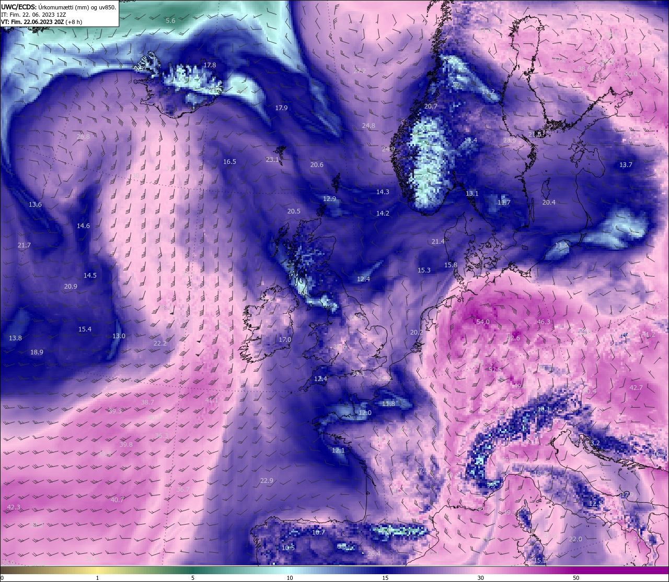Click the 46.3 value over Germany
This screenshot has width=669, height=582.
(544, 322)
